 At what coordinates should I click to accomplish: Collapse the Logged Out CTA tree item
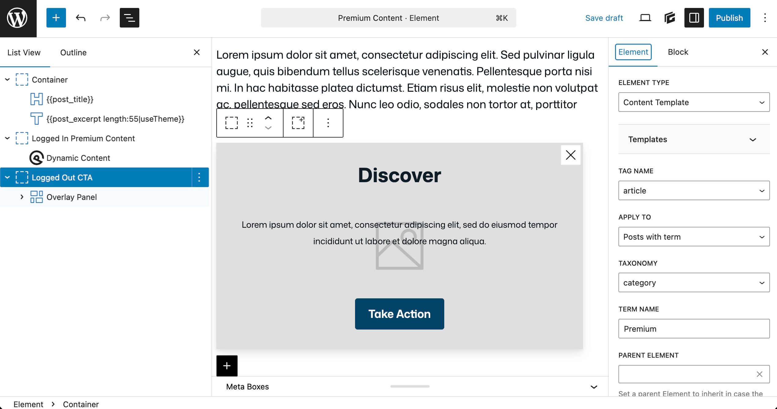tap(8, 177)
